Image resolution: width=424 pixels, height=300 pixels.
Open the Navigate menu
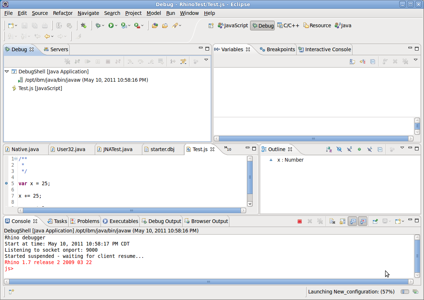pyautogui.click(x=88, y=13)
